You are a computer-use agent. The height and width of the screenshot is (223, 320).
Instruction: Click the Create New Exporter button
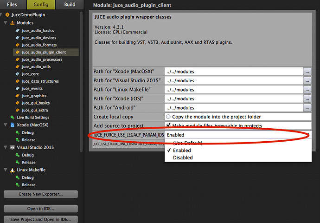[41, 194]
